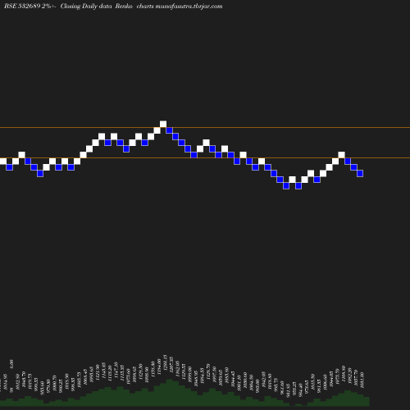Select the highest white Renko brick at the peak
The height and width of the screenshot is (410, 410).
click(163, 124)
